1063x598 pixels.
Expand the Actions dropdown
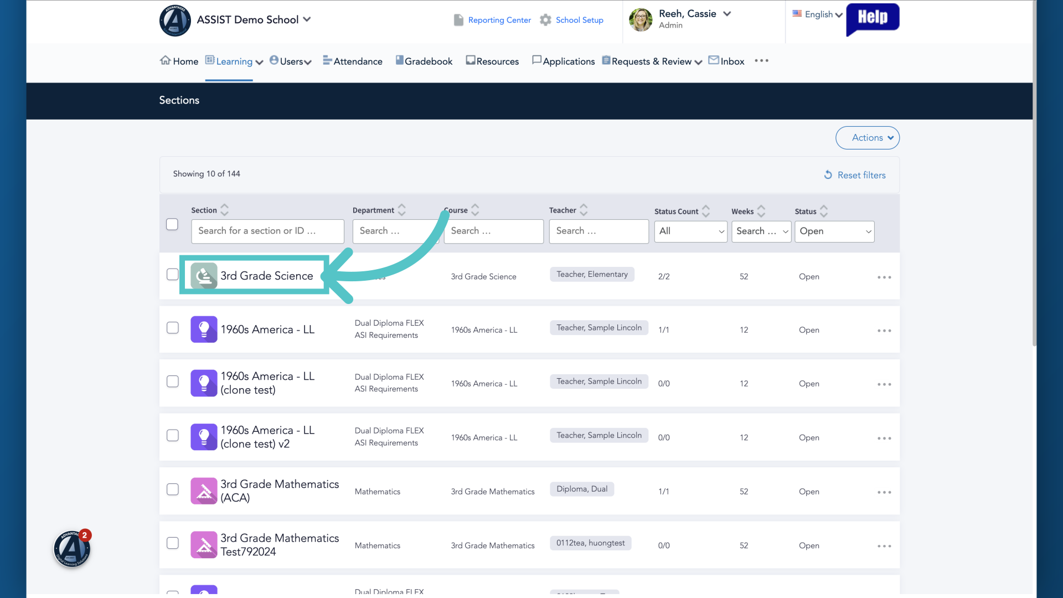click(x=867, y=138)
